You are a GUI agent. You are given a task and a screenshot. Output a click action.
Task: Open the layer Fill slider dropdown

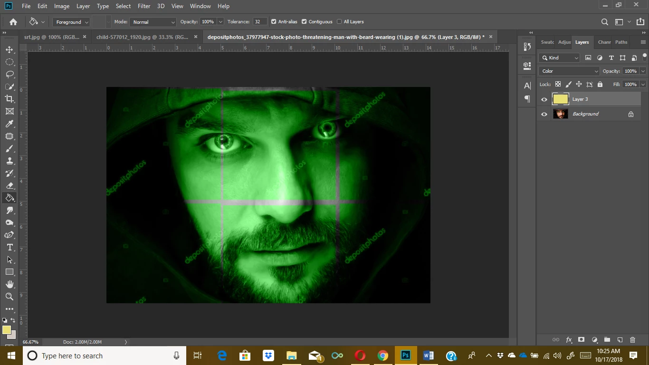pos(643,84)
